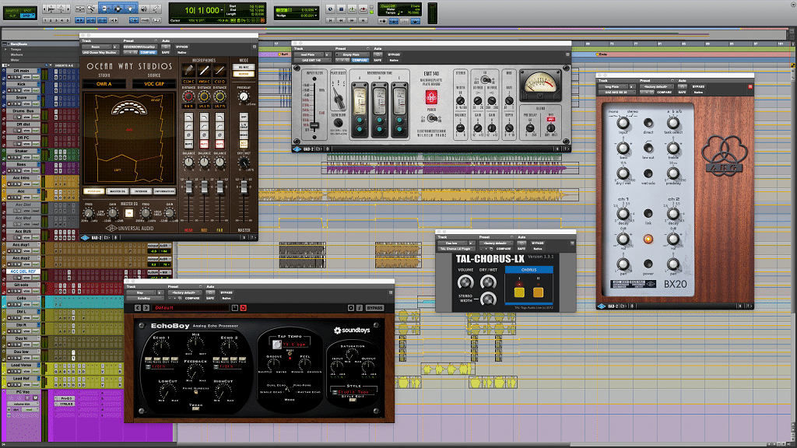
Task: Toggle Chorus II button in TAL-Chorus-LX
Action: point(539,292)
